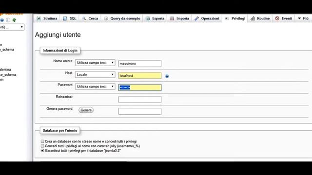
Task: Switch to the SQL tab
Action: [x=70, y=18]
